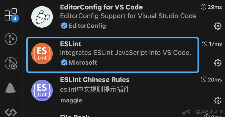This screenshot has width=225, height=117.
Task: Click the orange ESLint extension logo
Action: [42, 54]
